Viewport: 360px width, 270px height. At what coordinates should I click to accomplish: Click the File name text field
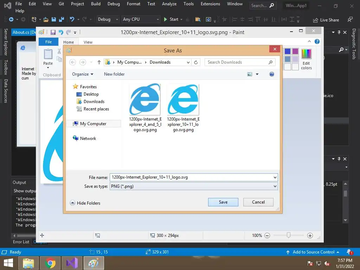[191, 177]
